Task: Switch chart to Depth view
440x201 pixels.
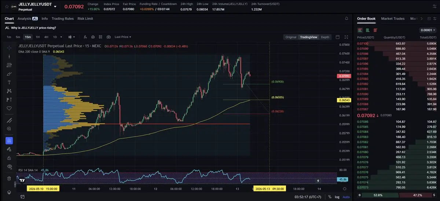Action: click(325, 37)
